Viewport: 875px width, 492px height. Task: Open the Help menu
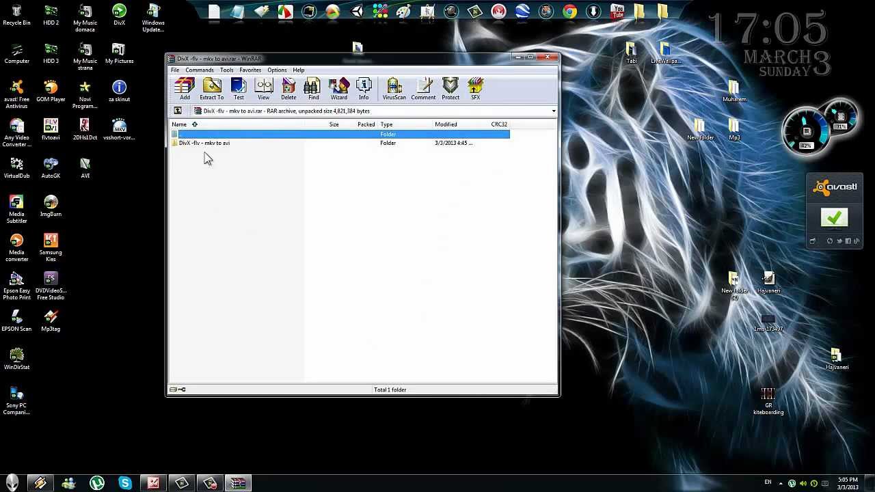coord(299,70)
